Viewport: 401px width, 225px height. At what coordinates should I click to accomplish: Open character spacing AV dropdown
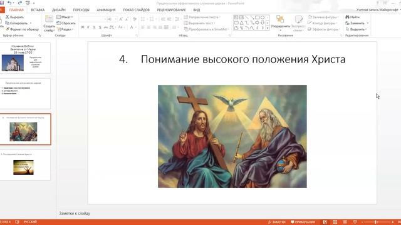112,27
